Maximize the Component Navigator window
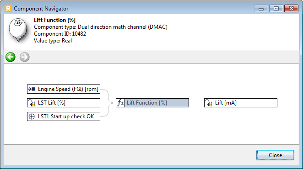The image size is (303, 169). coord(276,9)
